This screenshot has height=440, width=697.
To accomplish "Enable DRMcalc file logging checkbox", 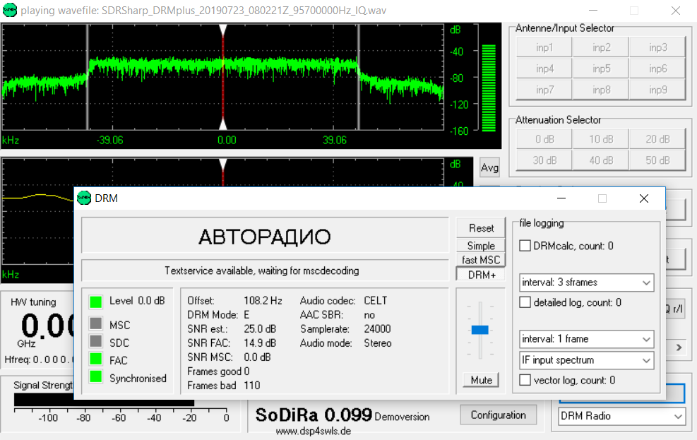I will click(525, 246).
